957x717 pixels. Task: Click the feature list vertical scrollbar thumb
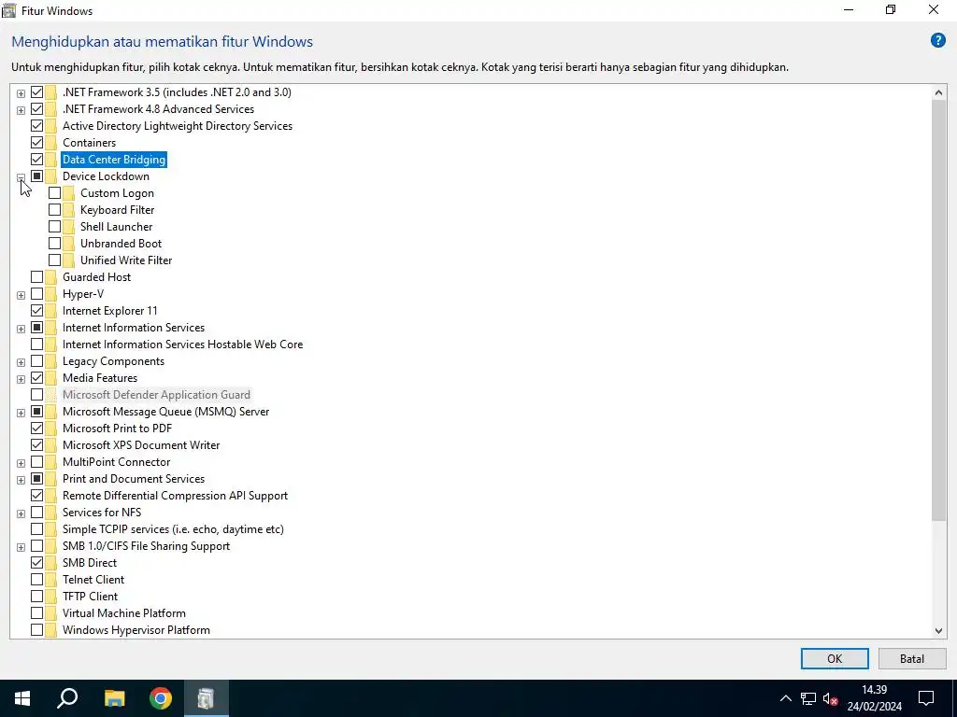(x=938, y=311)
